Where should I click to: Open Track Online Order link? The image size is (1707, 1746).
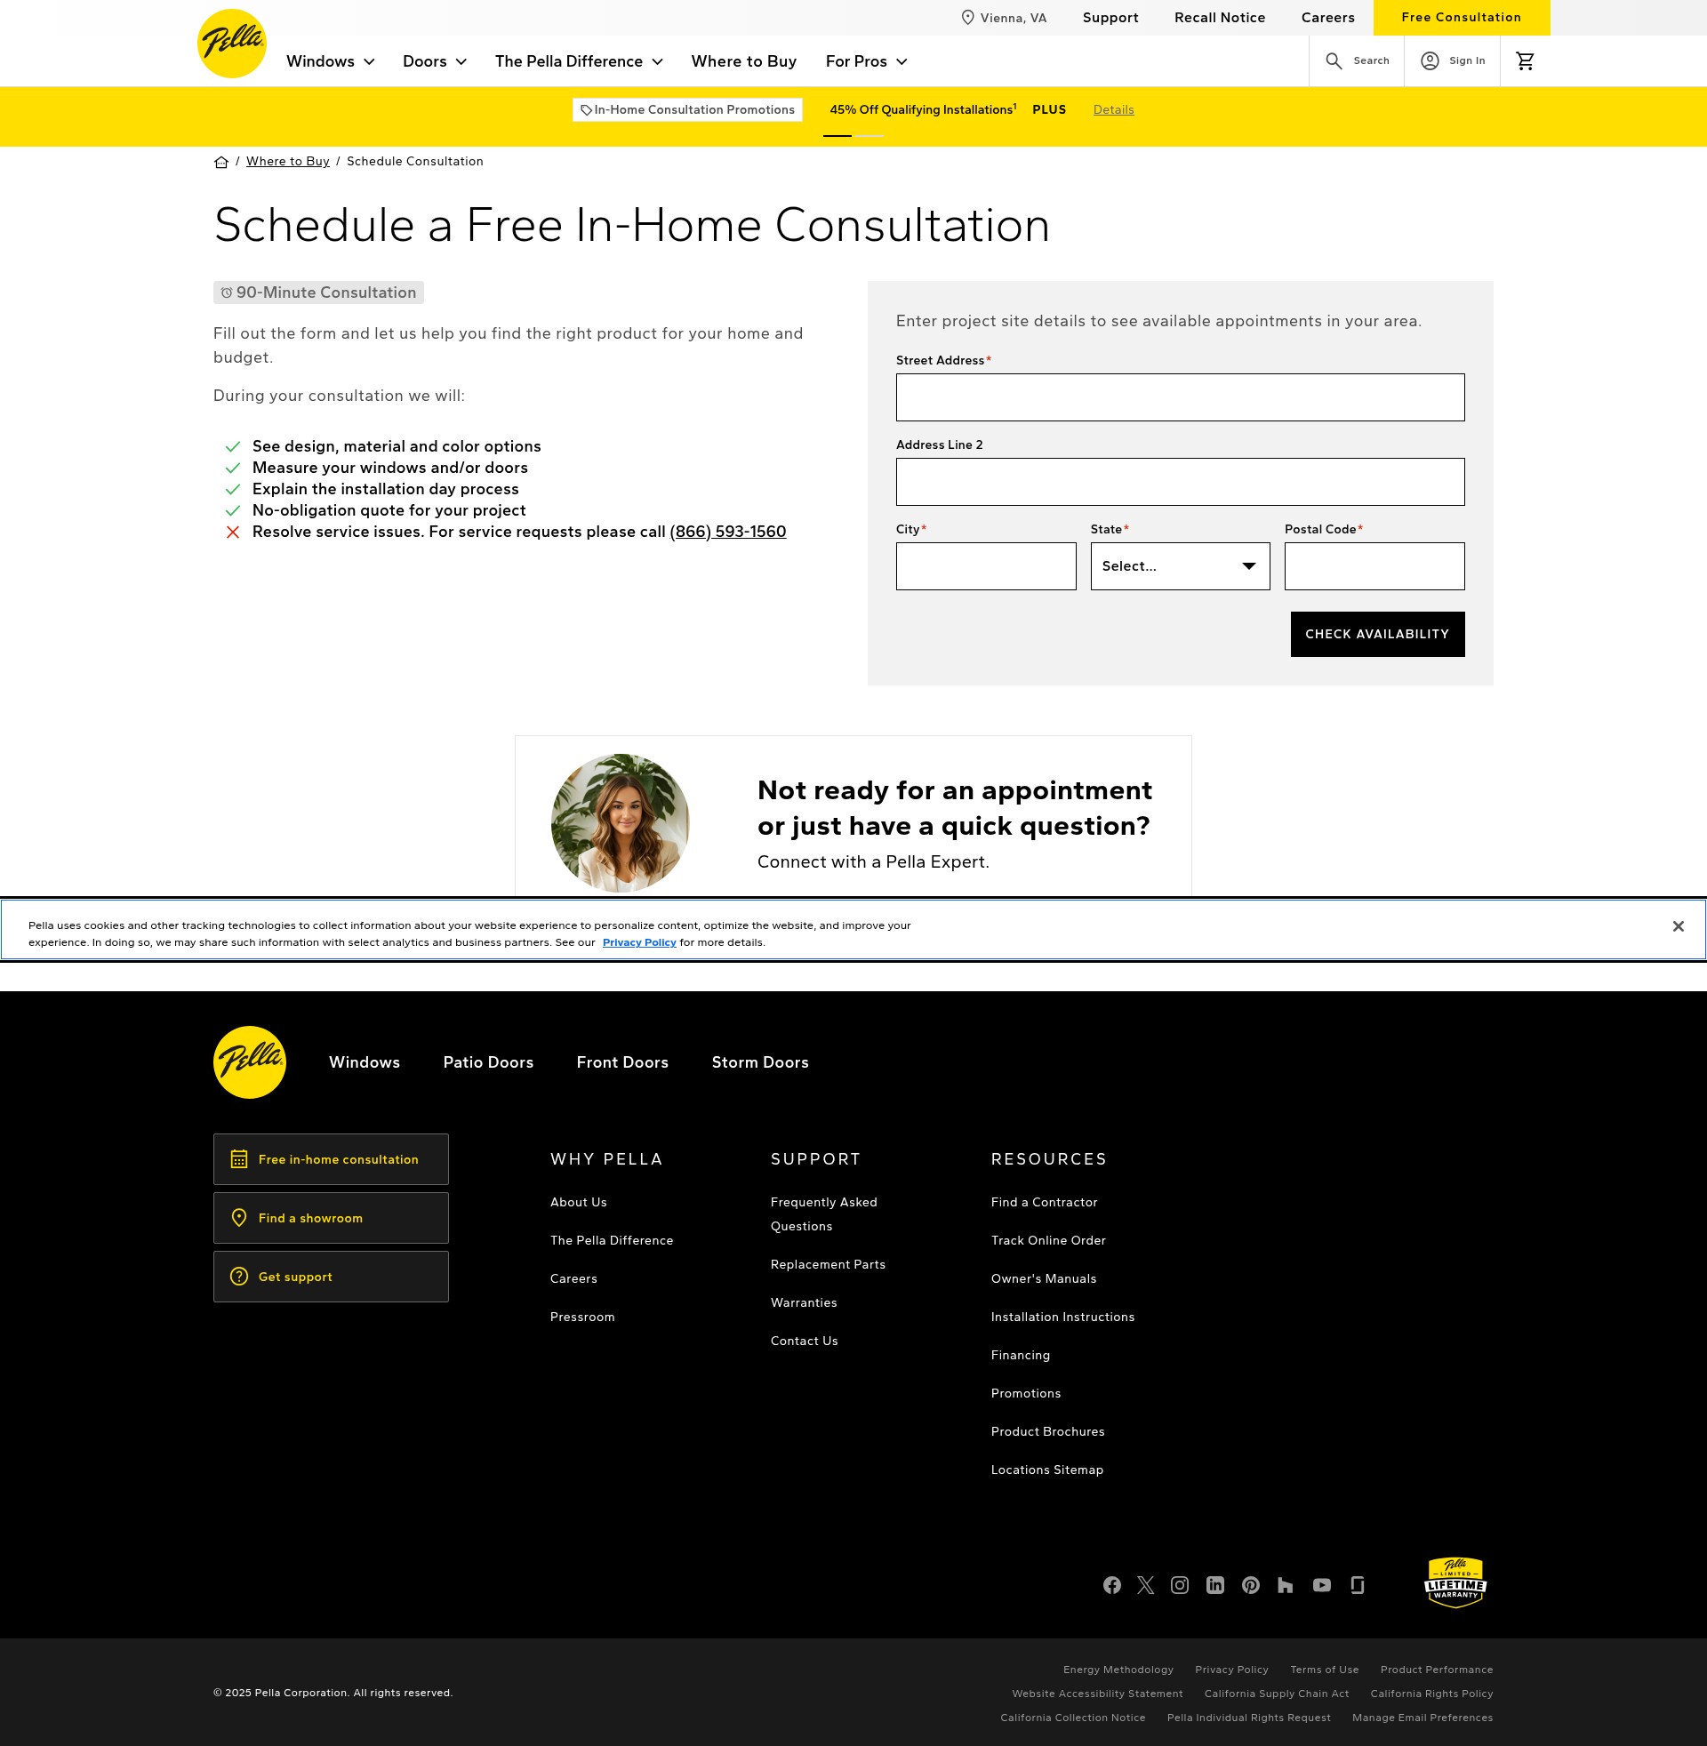point(1048,1241)
